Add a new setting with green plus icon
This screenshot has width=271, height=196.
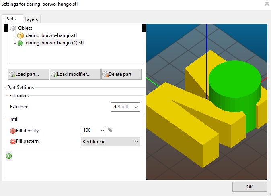coord(9,156)
